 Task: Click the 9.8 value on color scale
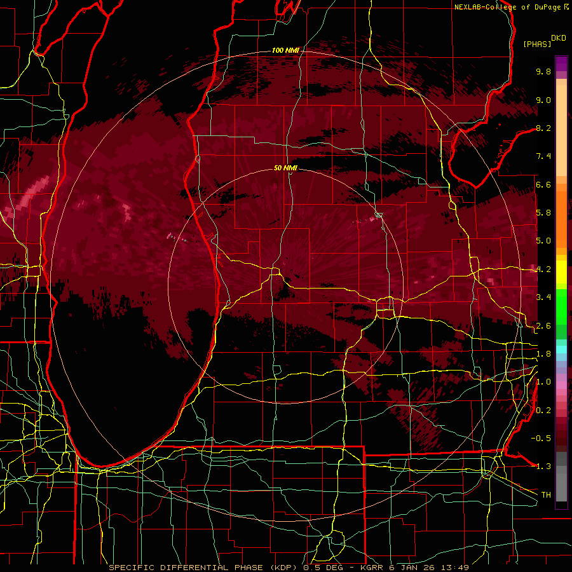543,71
